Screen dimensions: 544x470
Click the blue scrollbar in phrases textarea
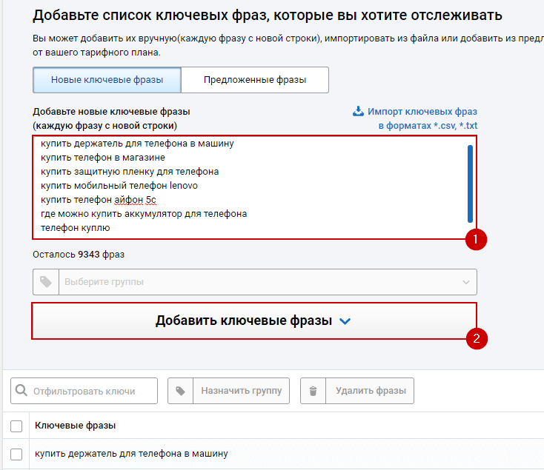pyautogui.click(x=470, y=184)
